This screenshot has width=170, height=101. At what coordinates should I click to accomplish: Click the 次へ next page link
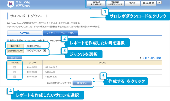152,58
